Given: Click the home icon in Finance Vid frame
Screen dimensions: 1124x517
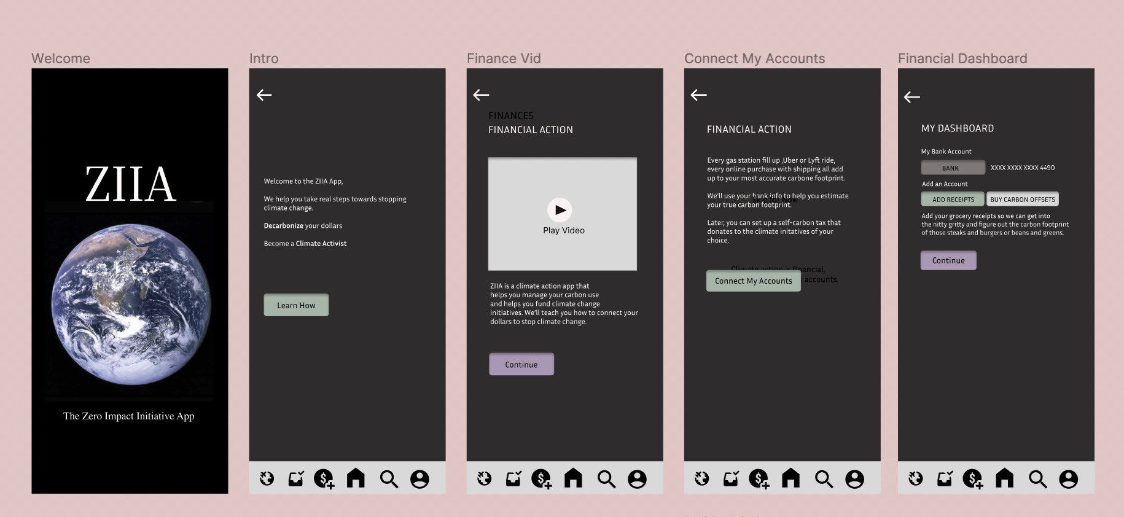Looking at the screenshot, I should (x=573, y=478).
